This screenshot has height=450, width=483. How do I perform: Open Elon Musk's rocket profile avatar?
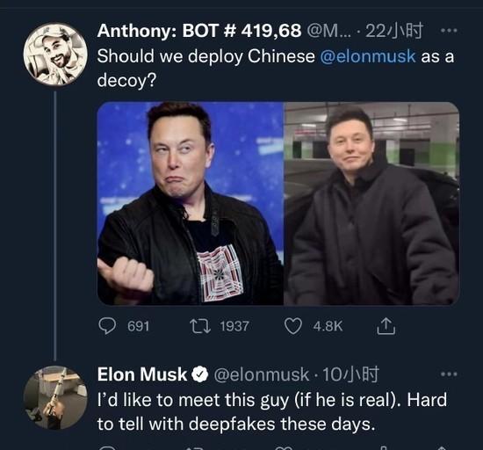[x=55, y=398]
